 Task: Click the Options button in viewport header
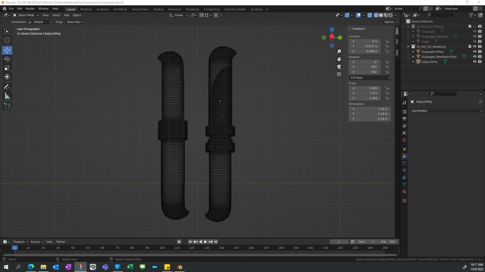point(390,22)
